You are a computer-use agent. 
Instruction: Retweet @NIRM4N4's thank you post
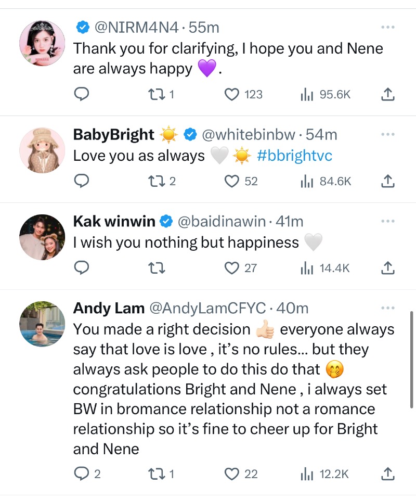(154, 94)
